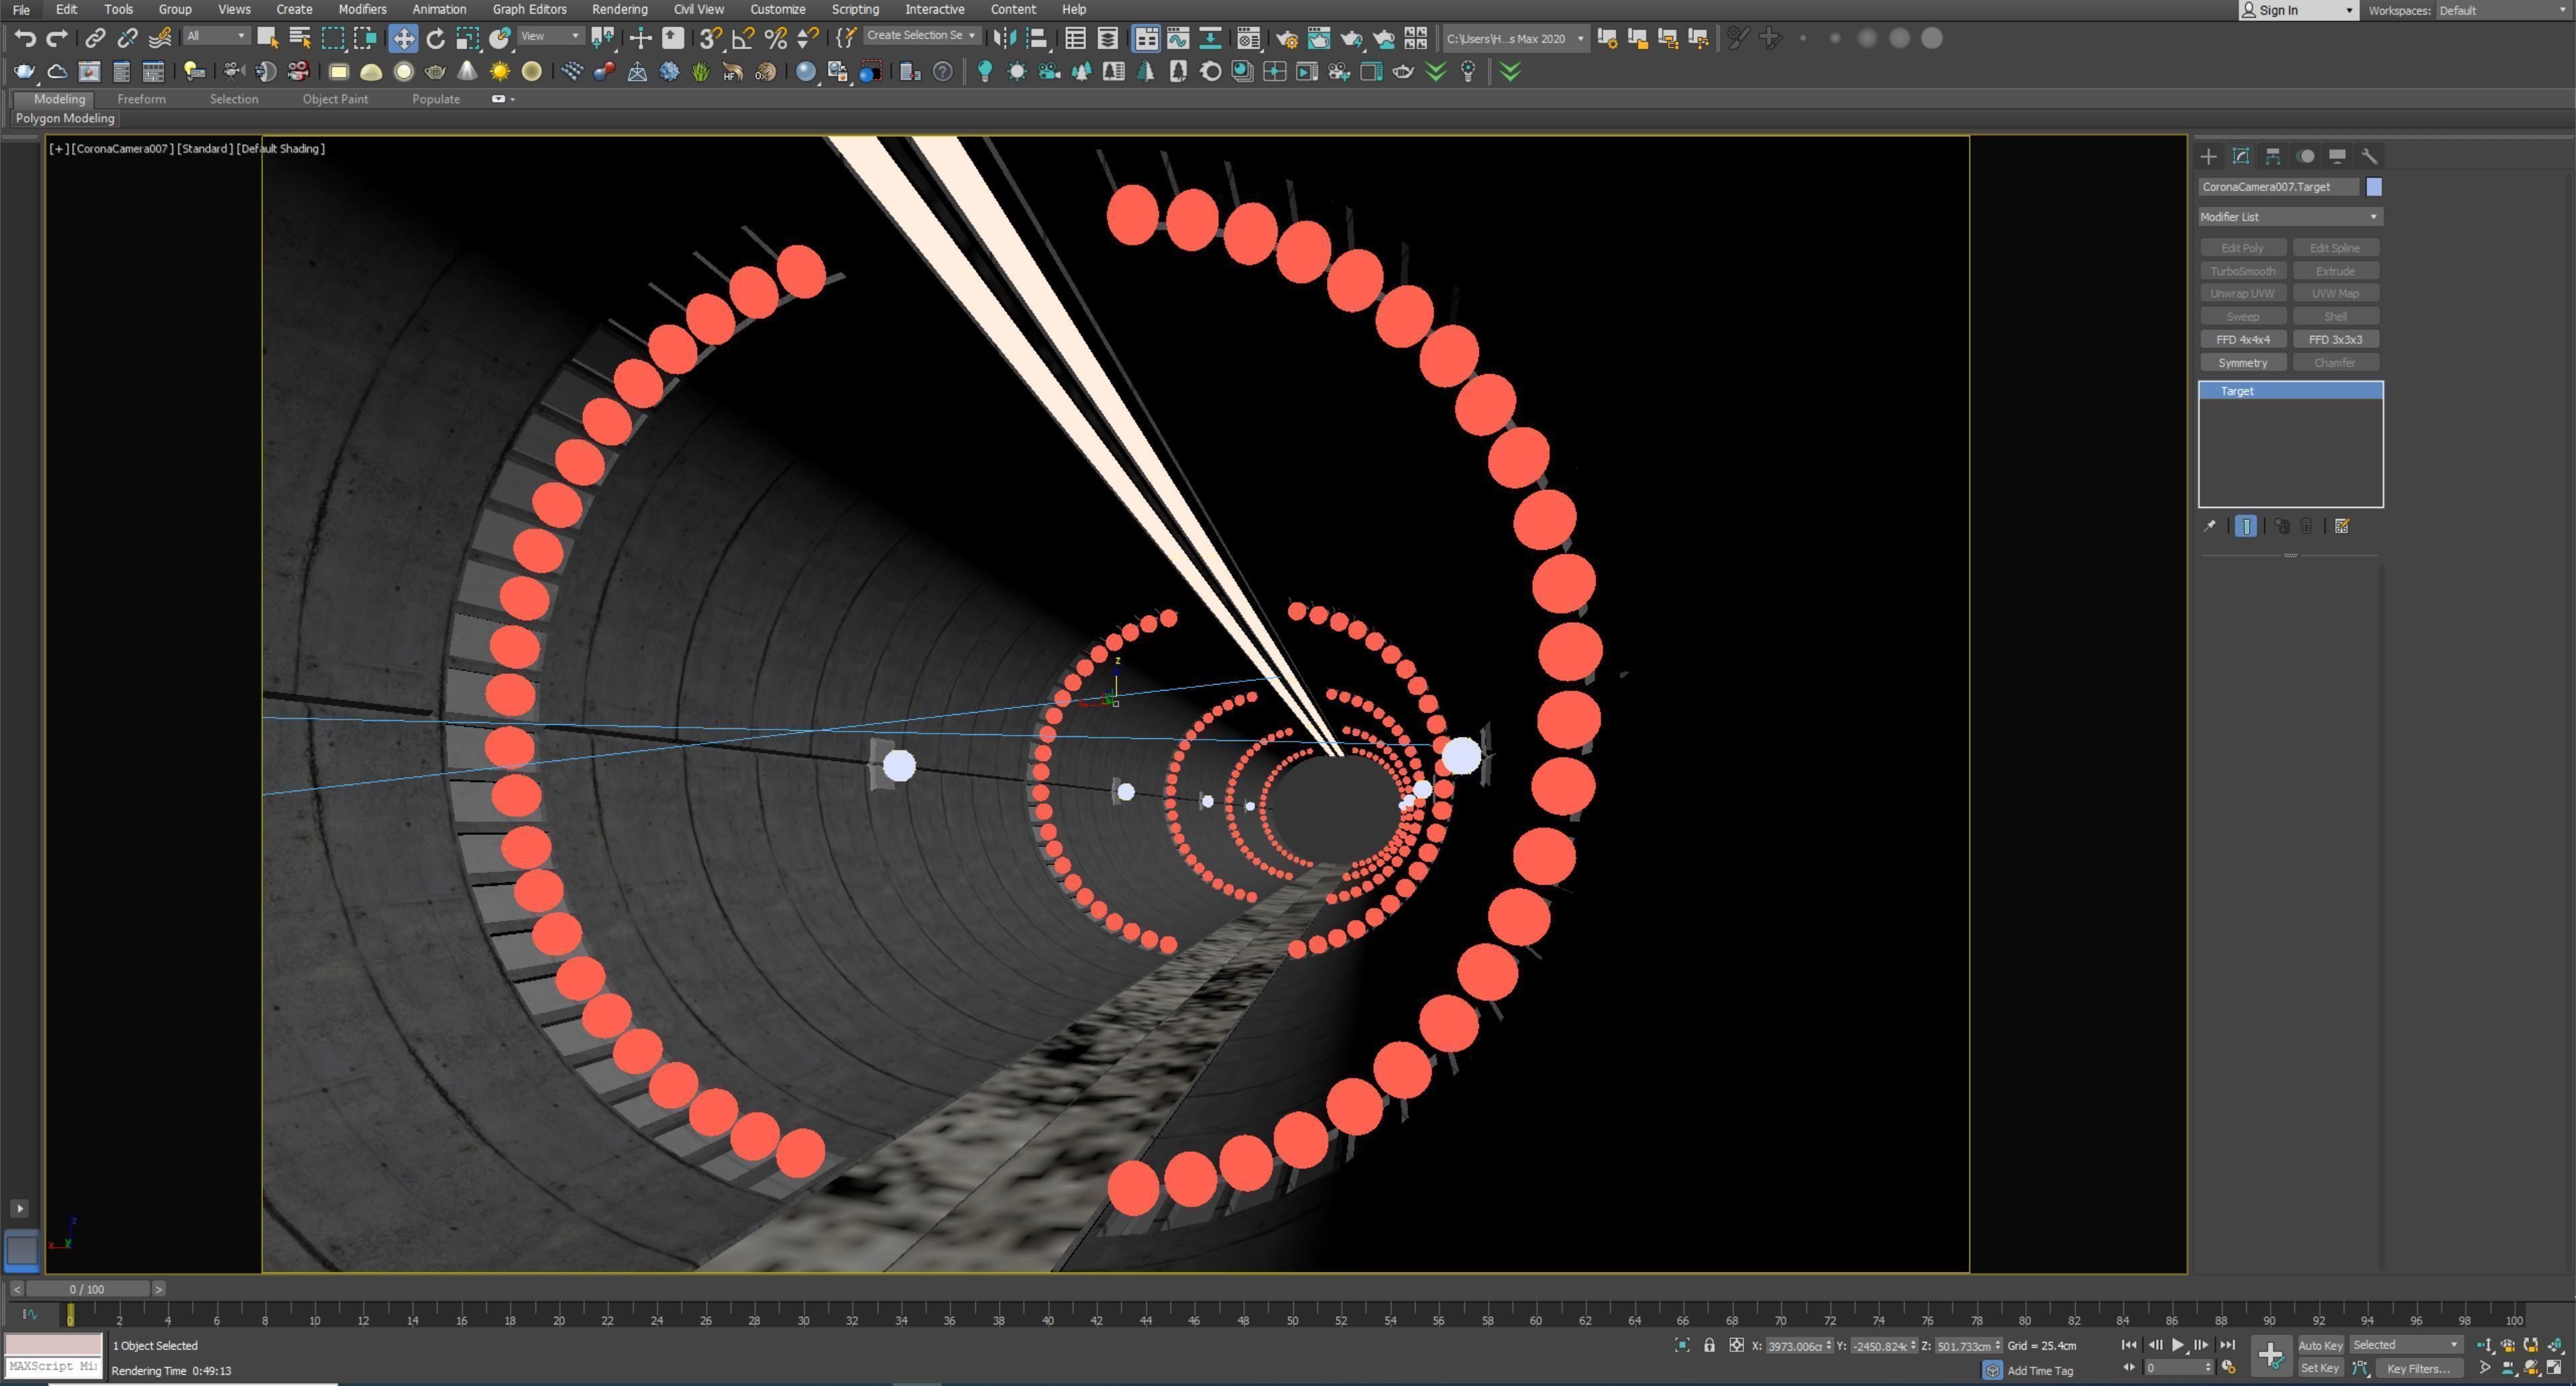This screenshot has width=2576, height=1386.
Task: Open the Create command panel tab
Action: (2208, 156)
